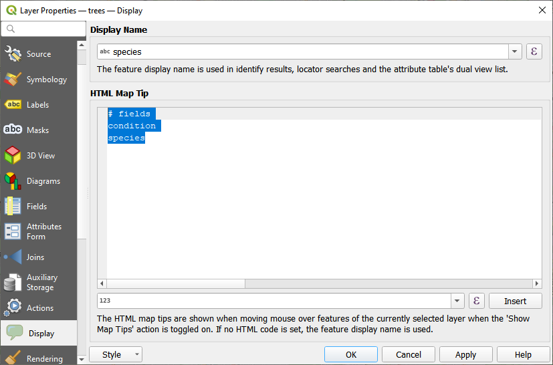
Task: Expand the Display Name field dropdown
Action: (x=515, y=51)
